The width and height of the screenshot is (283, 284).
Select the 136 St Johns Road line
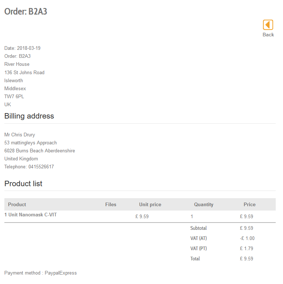pyautogui.click(x=24, y=72)
